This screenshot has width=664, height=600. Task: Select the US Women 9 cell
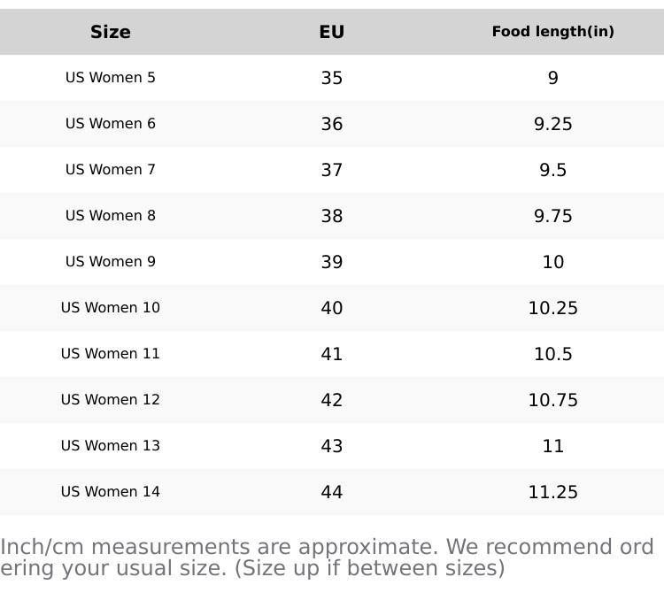(111, 262)
